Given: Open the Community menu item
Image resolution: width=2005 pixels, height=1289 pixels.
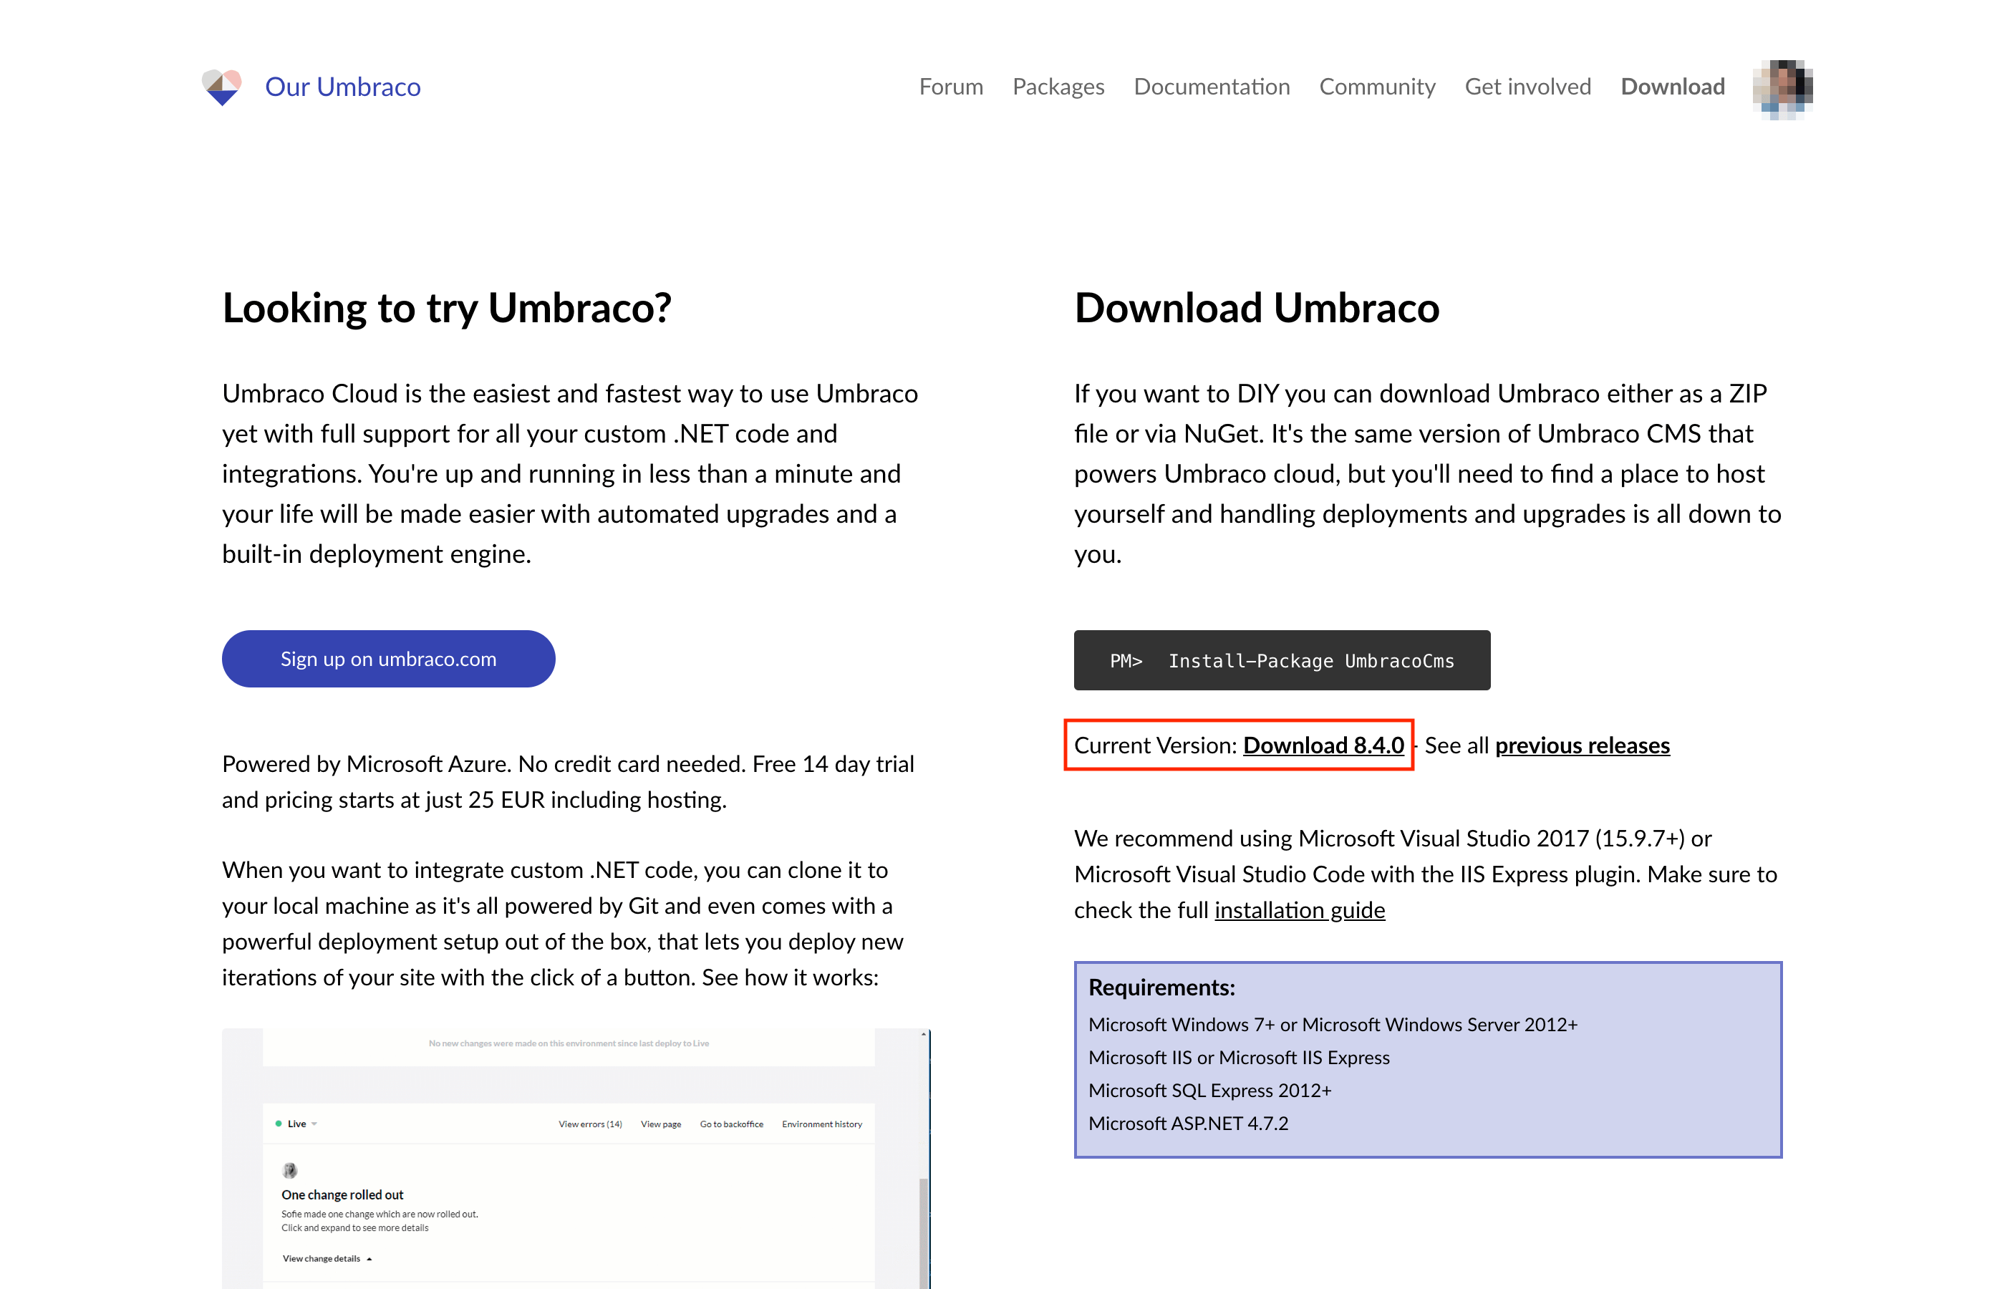Looking at the screenshot, I should (1376, 87).
